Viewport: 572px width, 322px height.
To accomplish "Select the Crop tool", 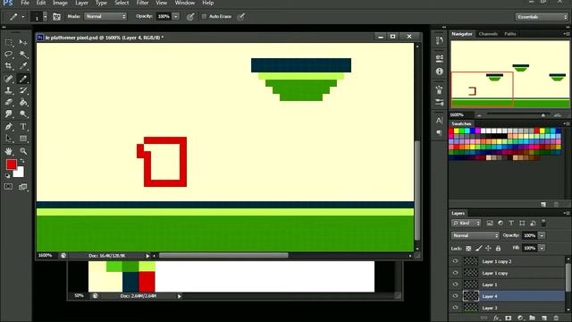I will click(x=9, y=66).
